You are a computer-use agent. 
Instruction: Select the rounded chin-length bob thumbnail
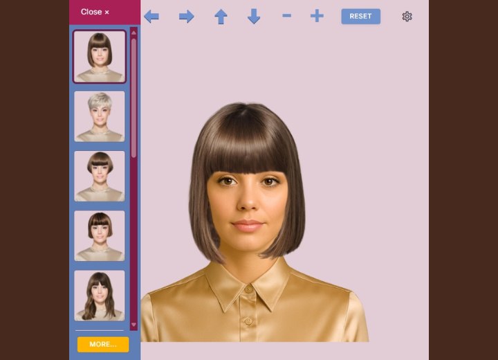[x=100, y=236]
